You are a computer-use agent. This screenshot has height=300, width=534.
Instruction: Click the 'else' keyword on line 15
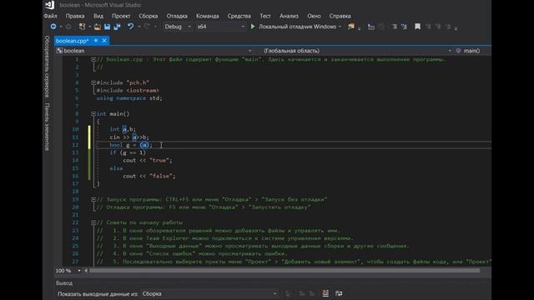pos(116,168)
